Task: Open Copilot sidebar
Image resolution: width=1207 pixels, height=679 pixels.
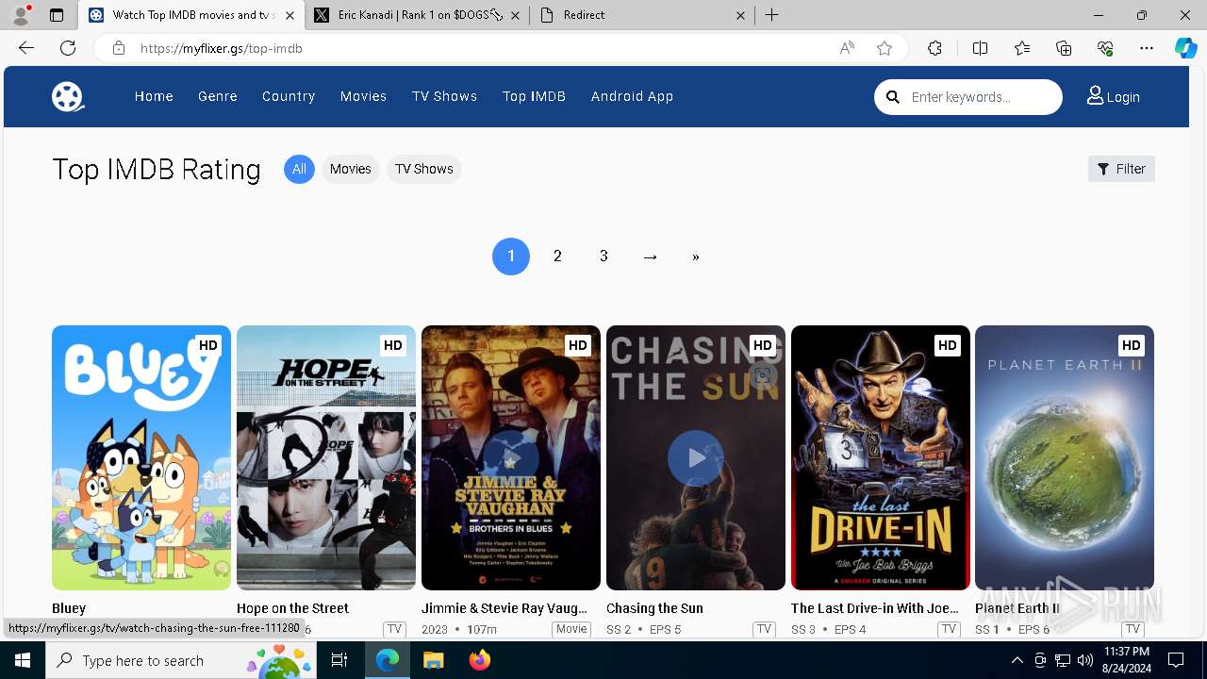Action: [x=1185, y=48]
